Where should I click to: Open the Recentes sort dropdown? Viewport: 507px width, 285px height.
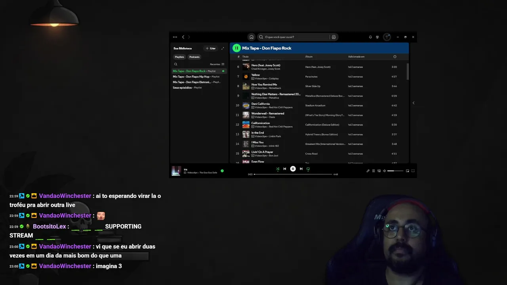[x=217, y=64]
